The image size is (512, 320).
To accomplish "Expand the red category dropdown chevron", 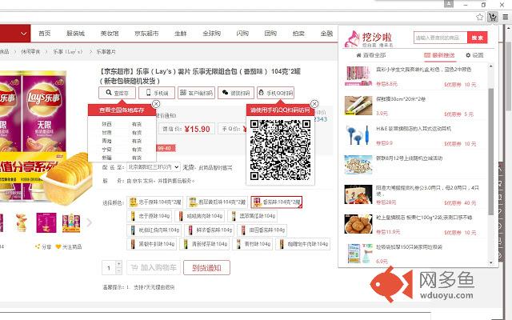I will point(23,34).
